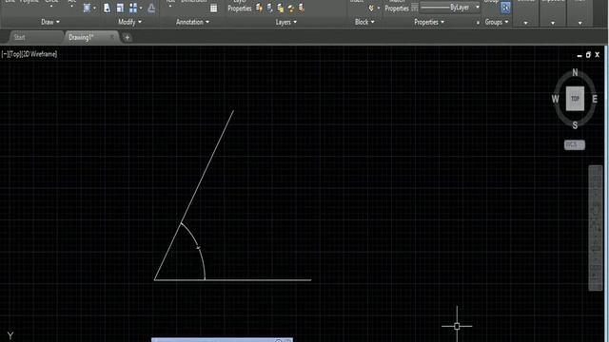Restore down the drawing viewport window

pyautogui.click(x=588, y=55)
